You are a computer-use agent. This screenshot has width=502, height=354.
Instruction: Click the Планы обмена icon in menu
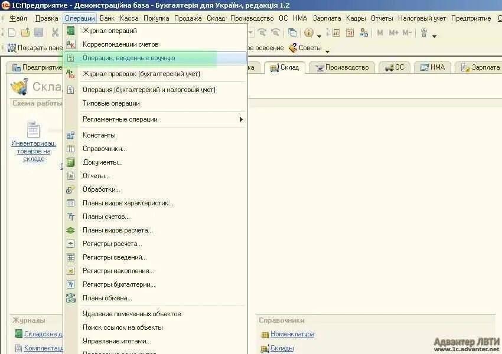click(x=70, y=298)
